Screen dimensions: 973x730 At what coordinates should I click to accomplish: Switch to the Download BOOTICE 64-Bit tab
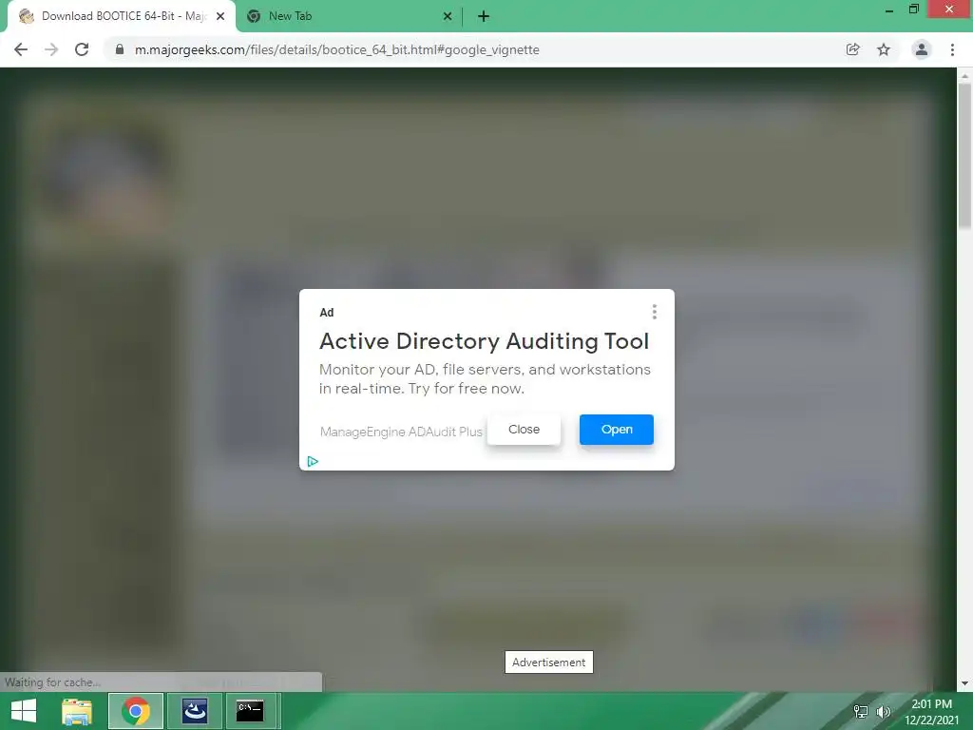tap(122, 16)
